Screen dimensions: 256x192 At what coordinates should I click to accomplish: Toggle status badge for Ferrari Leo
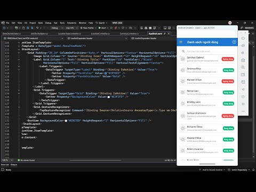coord(228,92)
